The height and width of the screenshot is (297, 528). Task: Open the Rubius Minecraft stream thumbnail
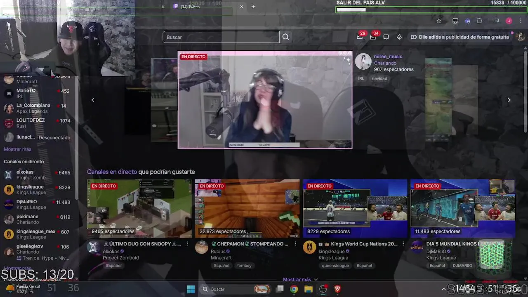[x=247, y=208]
